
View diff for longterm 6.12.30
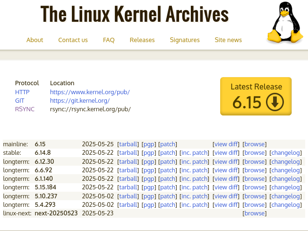tap(226, 162)
